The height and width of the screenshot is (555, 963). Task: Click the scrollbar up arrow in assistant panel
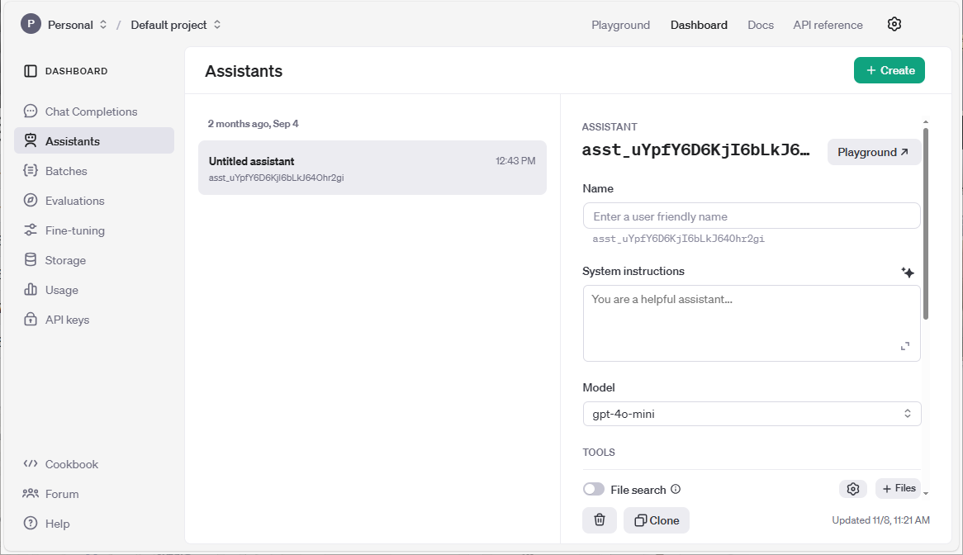[x=926, y=122]
